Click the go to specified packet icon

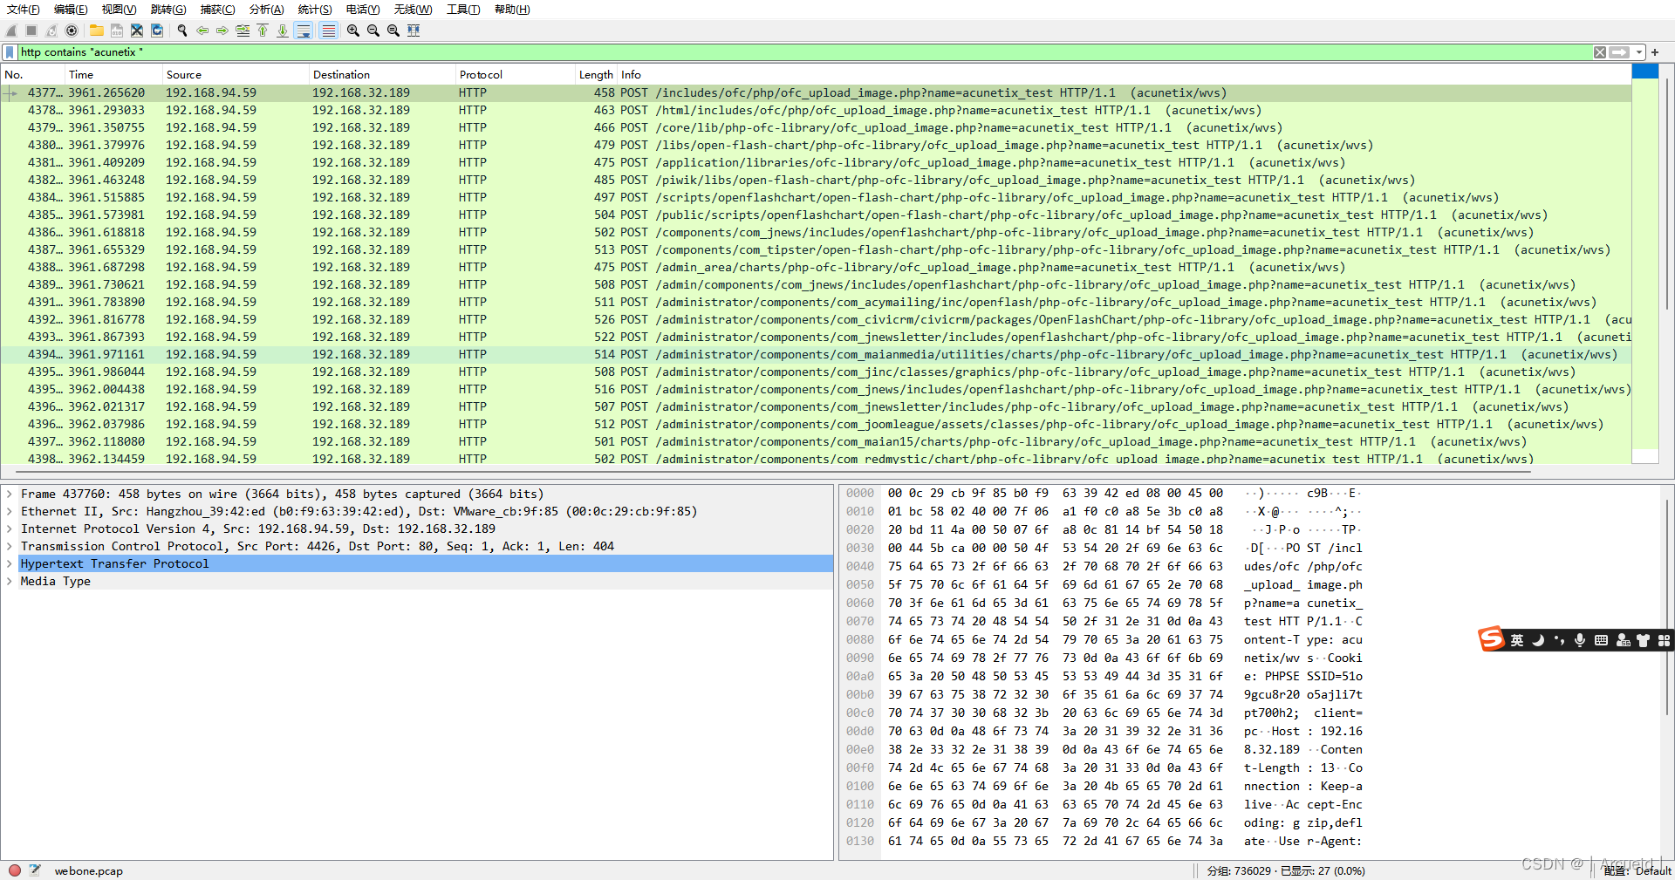click(243, 31)
